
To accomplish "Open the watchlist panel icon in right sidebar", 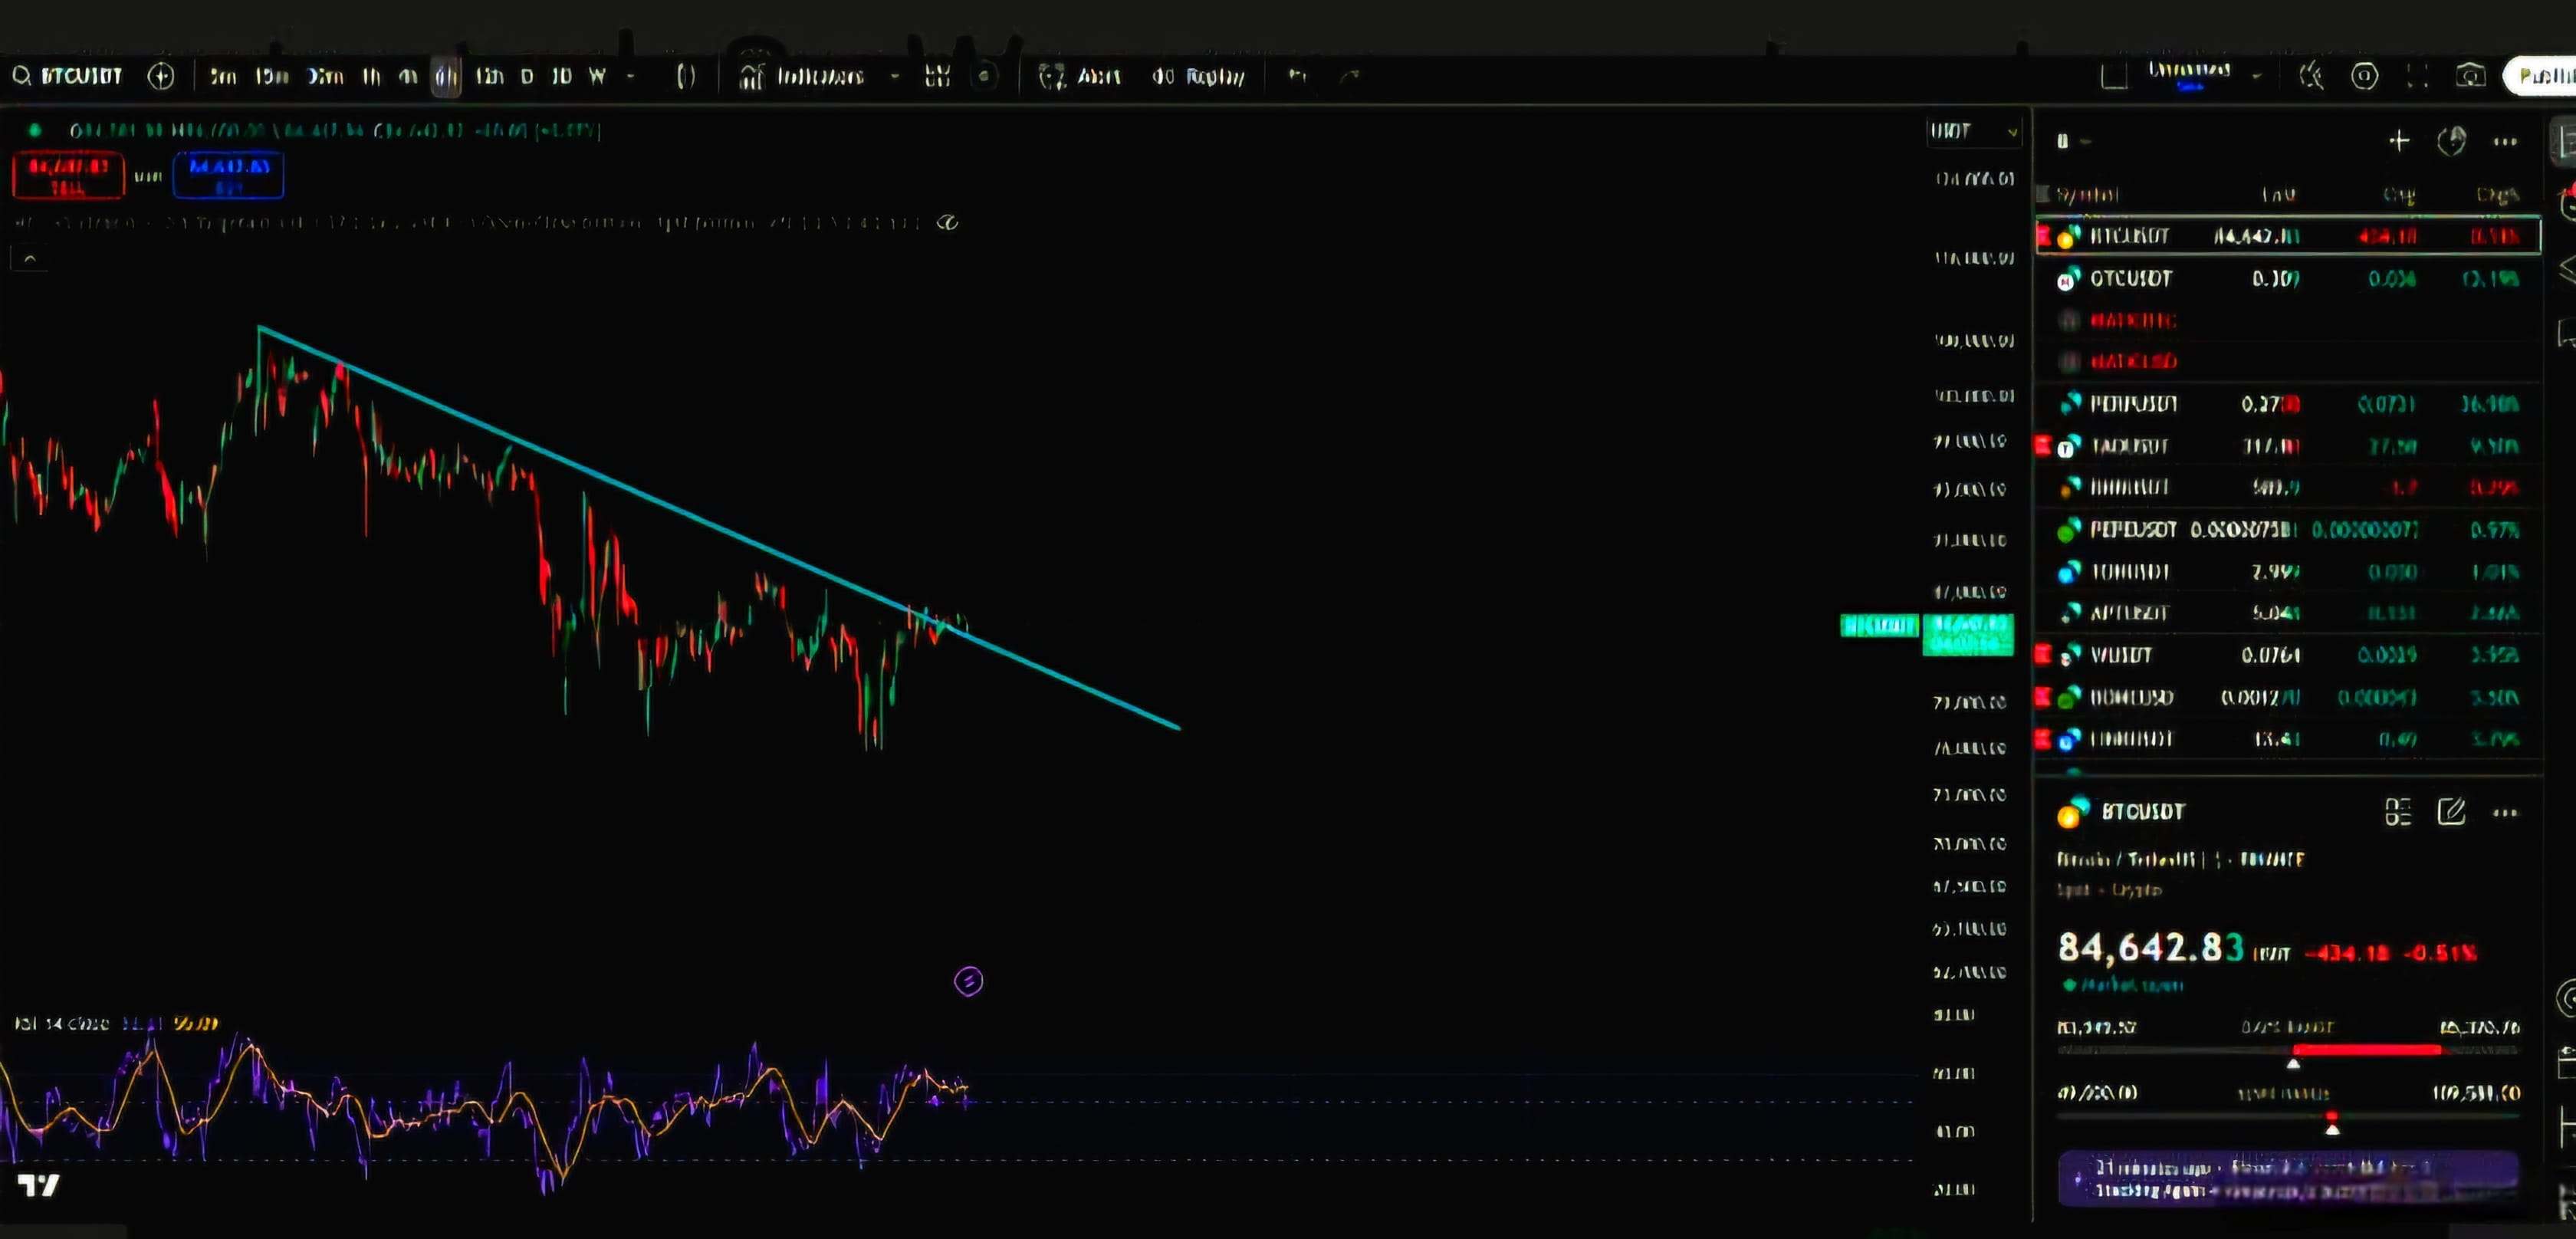I will [2564, 141].
